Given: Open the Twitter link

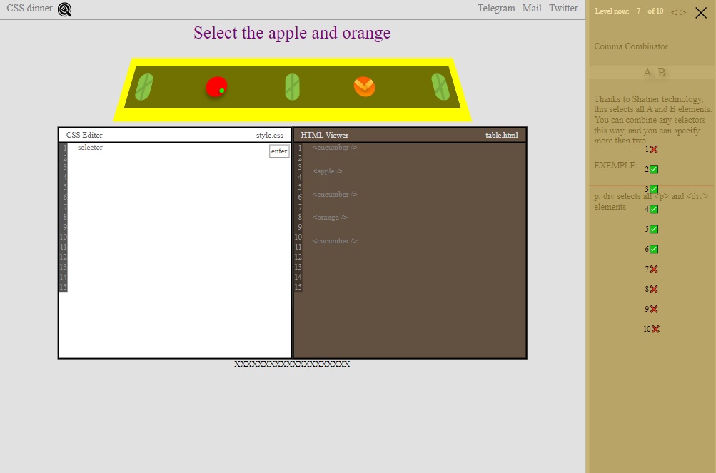Looking at the screenshot, I should click(563, 9).
